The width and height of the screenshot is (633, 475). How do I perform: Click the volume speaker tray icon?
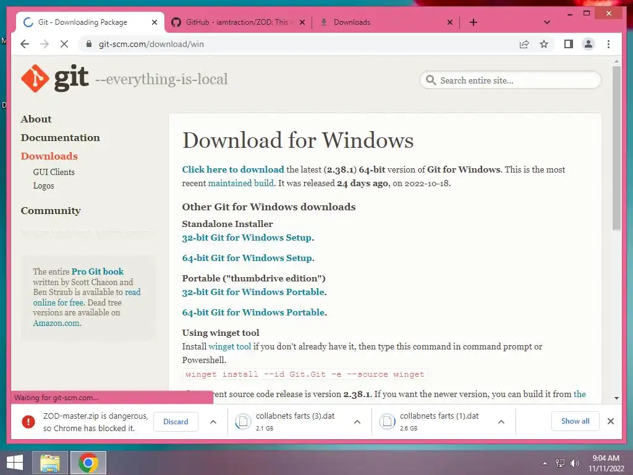575,463
